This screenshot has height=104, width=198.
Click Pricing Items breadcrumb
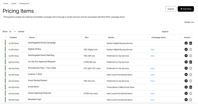tap(24, 3)
